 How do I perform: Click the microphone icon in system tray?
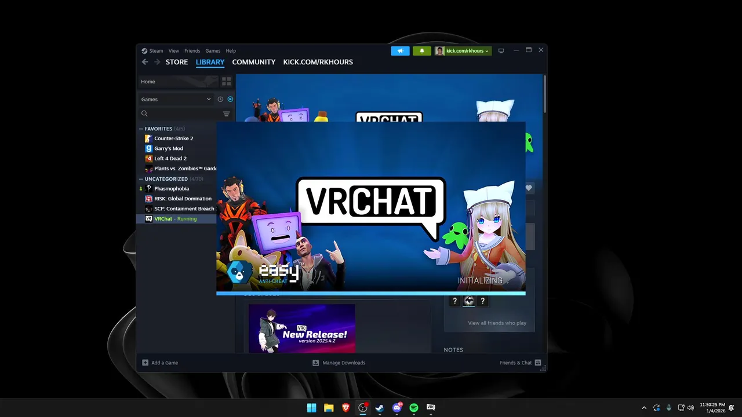click(669, 408)
